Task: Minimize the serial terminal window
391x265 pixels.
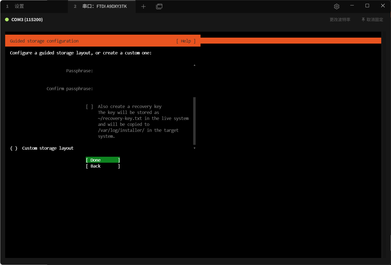Action: click(352, 6)
